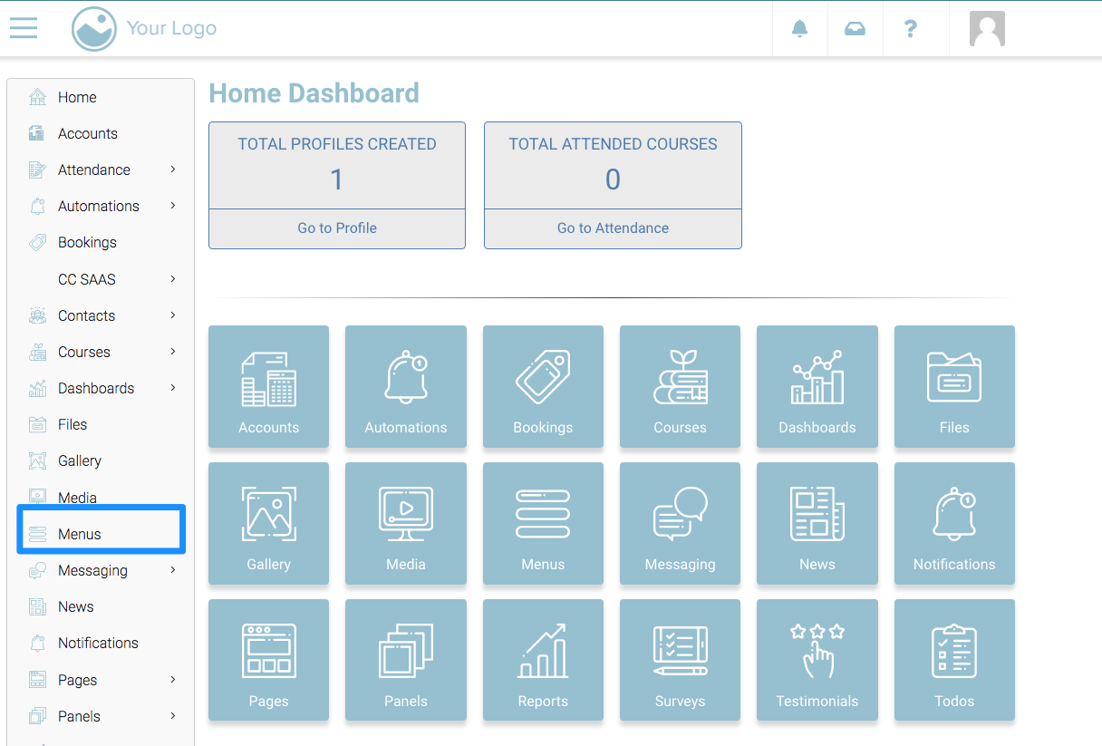Select Menus in the sidebar

point(80,534)
